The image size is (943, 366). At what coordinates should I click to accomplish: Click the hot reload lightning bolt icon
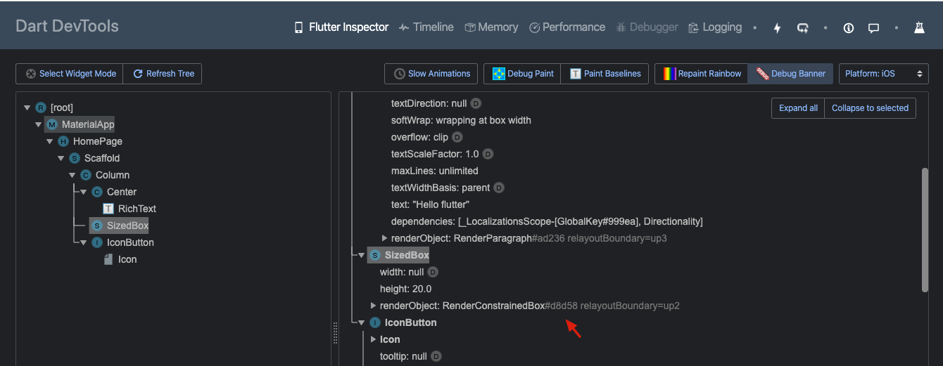coord(778,28)
